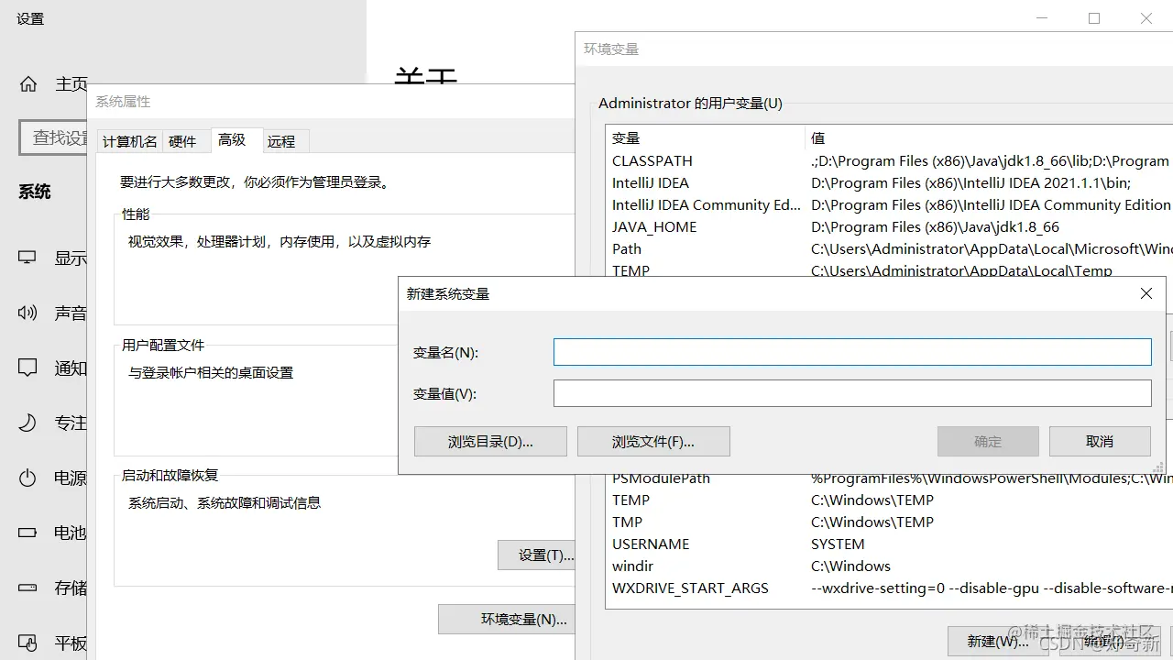The height and width of the screenshot is (660, 1173).
Task: Select system TEMP variable row above TMP
Action: click(x=891, y=500)
